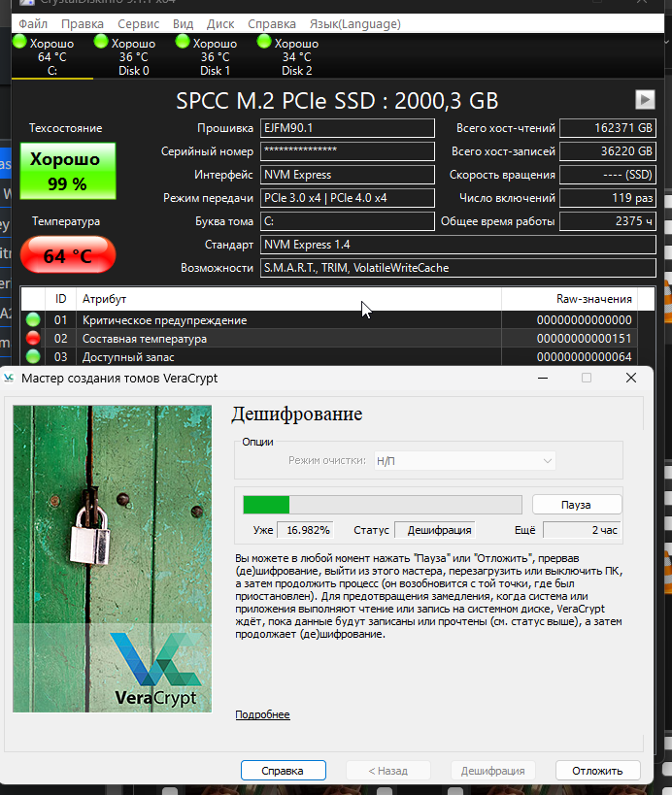Minimize the VeraCrypt wizard window
The height and width of the screenshot is (795, 672).
543,379
